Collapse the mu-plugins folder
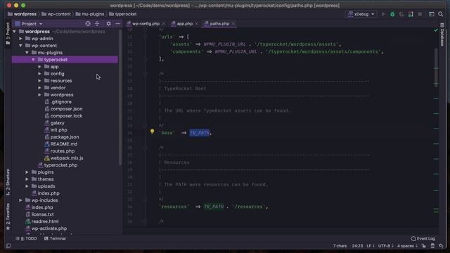 pos(27,53)
